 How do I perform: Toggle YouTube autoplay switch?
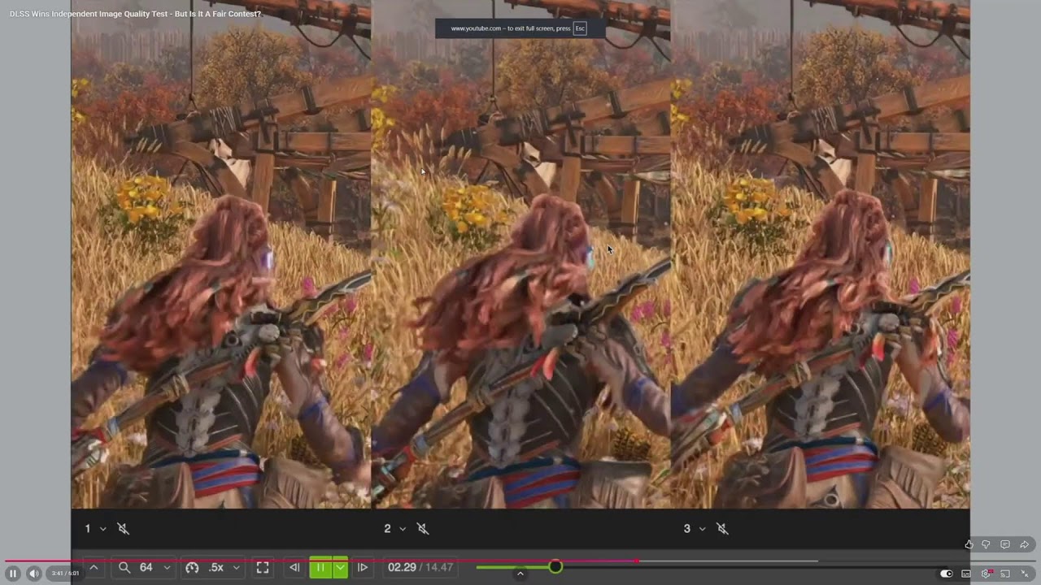pos(947,574)
